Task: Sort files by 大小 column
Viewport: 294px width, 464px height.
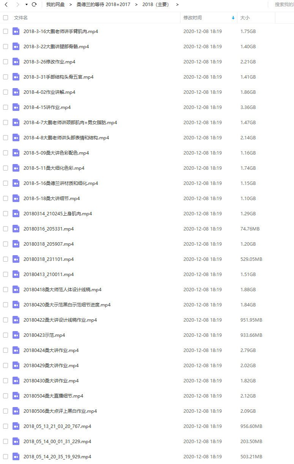Action: coord(245,18)
